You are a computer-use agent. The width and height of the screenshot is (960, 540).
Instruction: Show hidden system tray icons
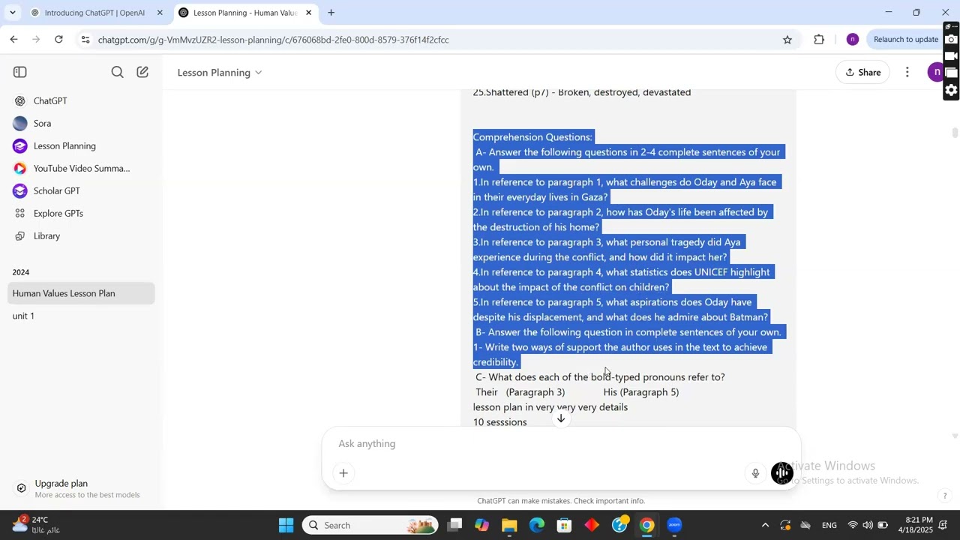[765, 525]
